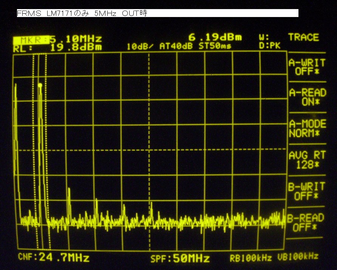Screen dimensions: 337x270
Task: Click the RL: 19.8dBm reference level
Action: [x=57, y=48]
